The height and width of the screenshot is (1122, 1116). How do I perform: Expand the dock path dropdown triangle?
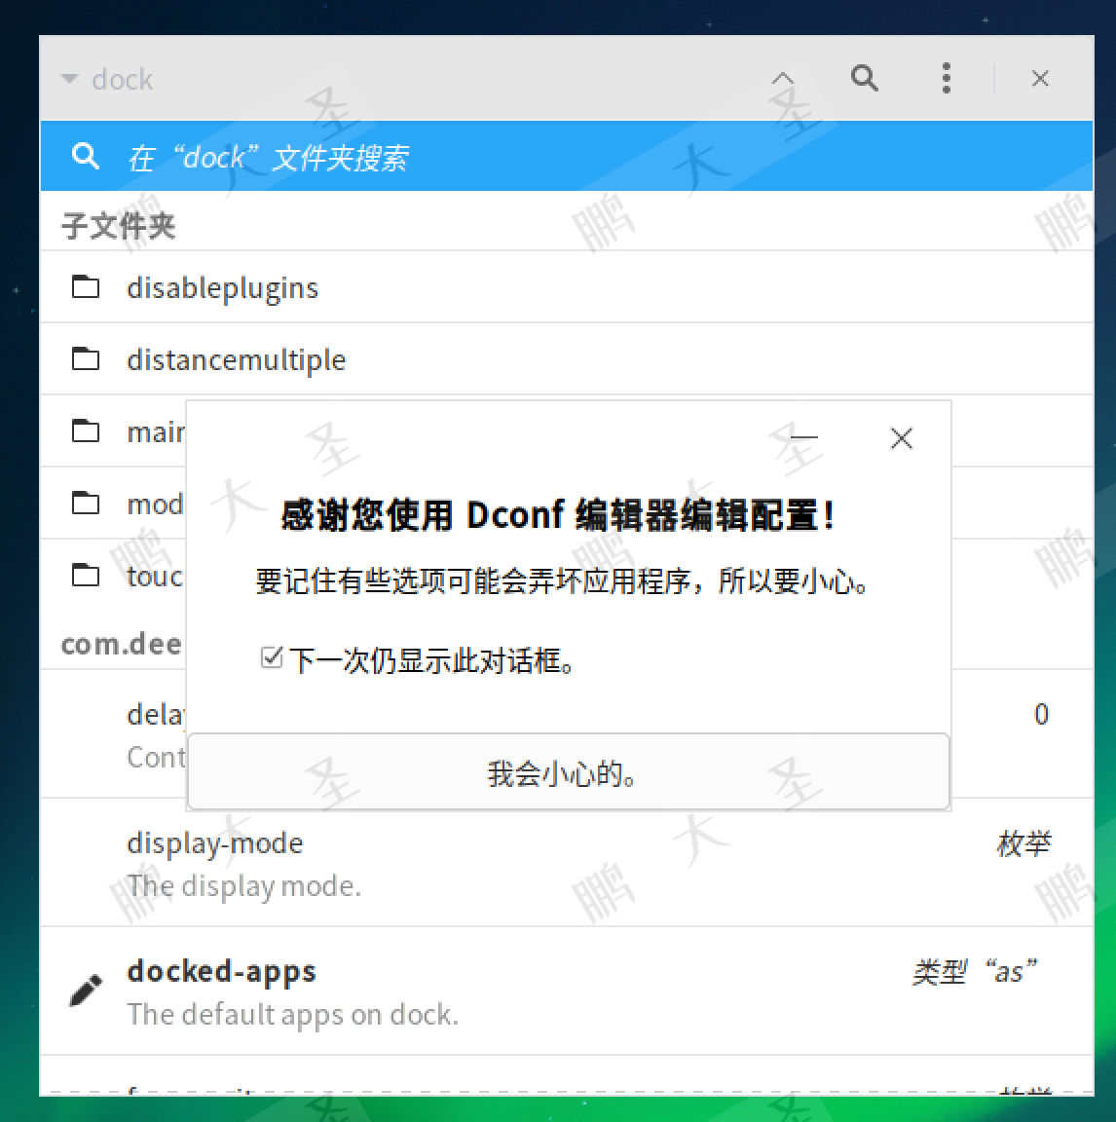[69, 78]
